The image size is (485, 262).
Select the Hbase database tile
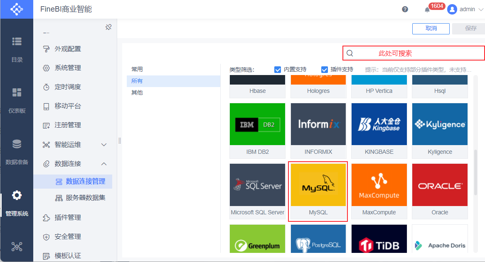click(257, 86)
